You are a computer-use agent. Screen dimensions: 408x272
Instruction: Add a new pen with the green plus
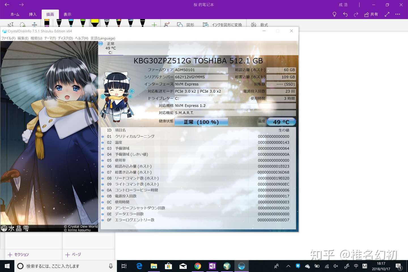pos(154,25)
